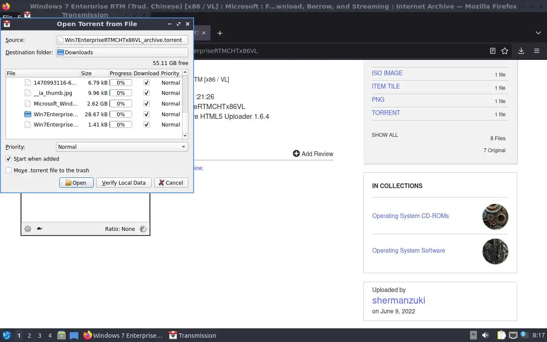This screenshot has height=342, width=547.
Task: Open Firefox reader view icon
Action: click(x=493, y=51)
